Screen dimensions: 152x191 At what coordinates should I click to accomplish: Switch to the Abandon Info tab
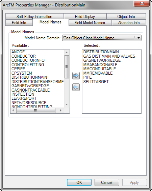[x=129, y=23]
